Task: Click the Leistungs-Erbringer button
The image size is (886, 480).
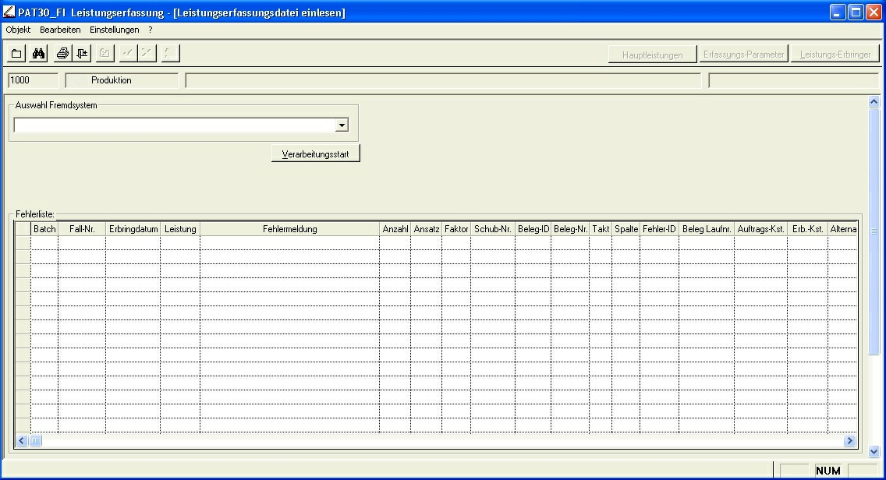Action: click(x=835, y=55)
